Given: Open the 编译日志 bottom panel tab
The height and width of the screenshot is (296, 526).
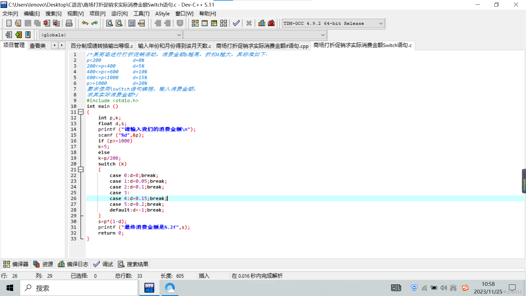Looking at the screenshot, I should 73,264.
